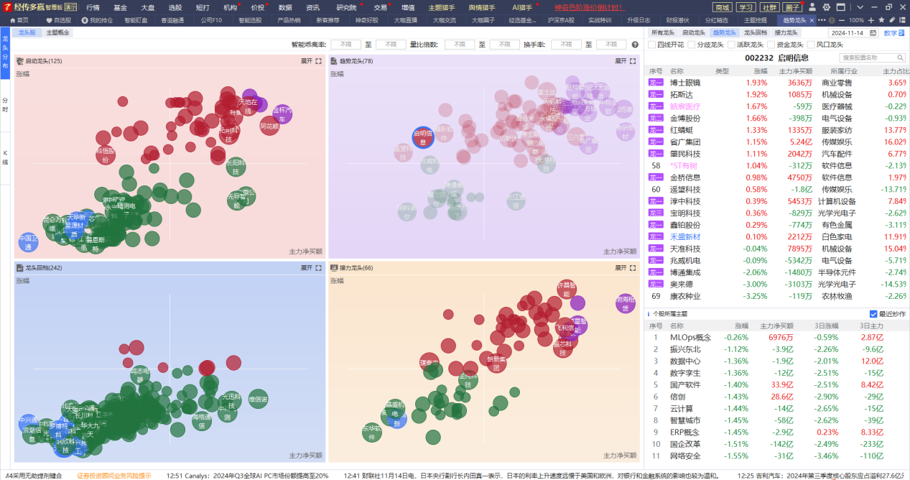Switch to the 主题概念 tab
910x480 pixels.
[57, 32]
